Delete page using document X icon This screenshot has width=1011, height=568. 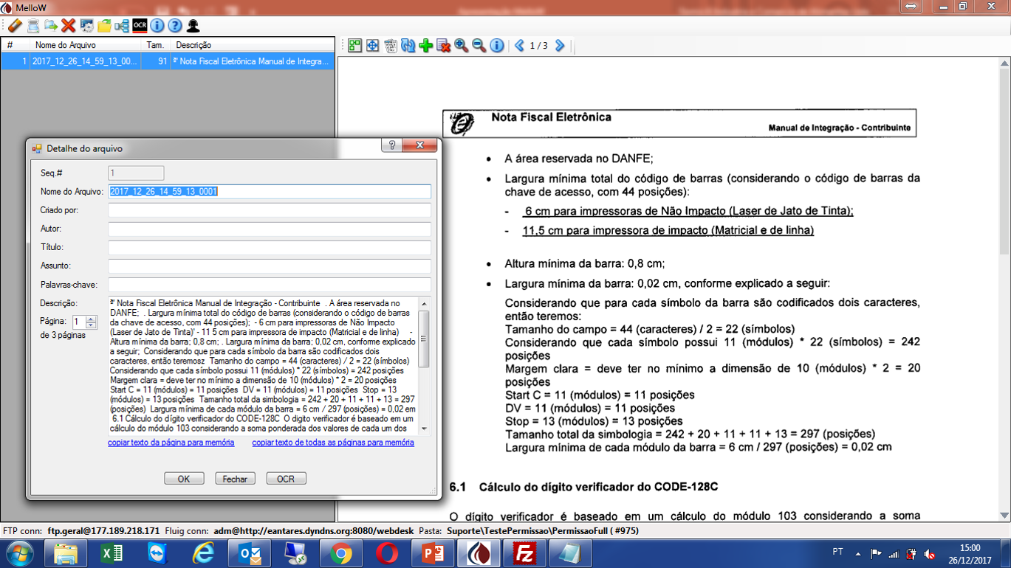click(x=444, y=46)
